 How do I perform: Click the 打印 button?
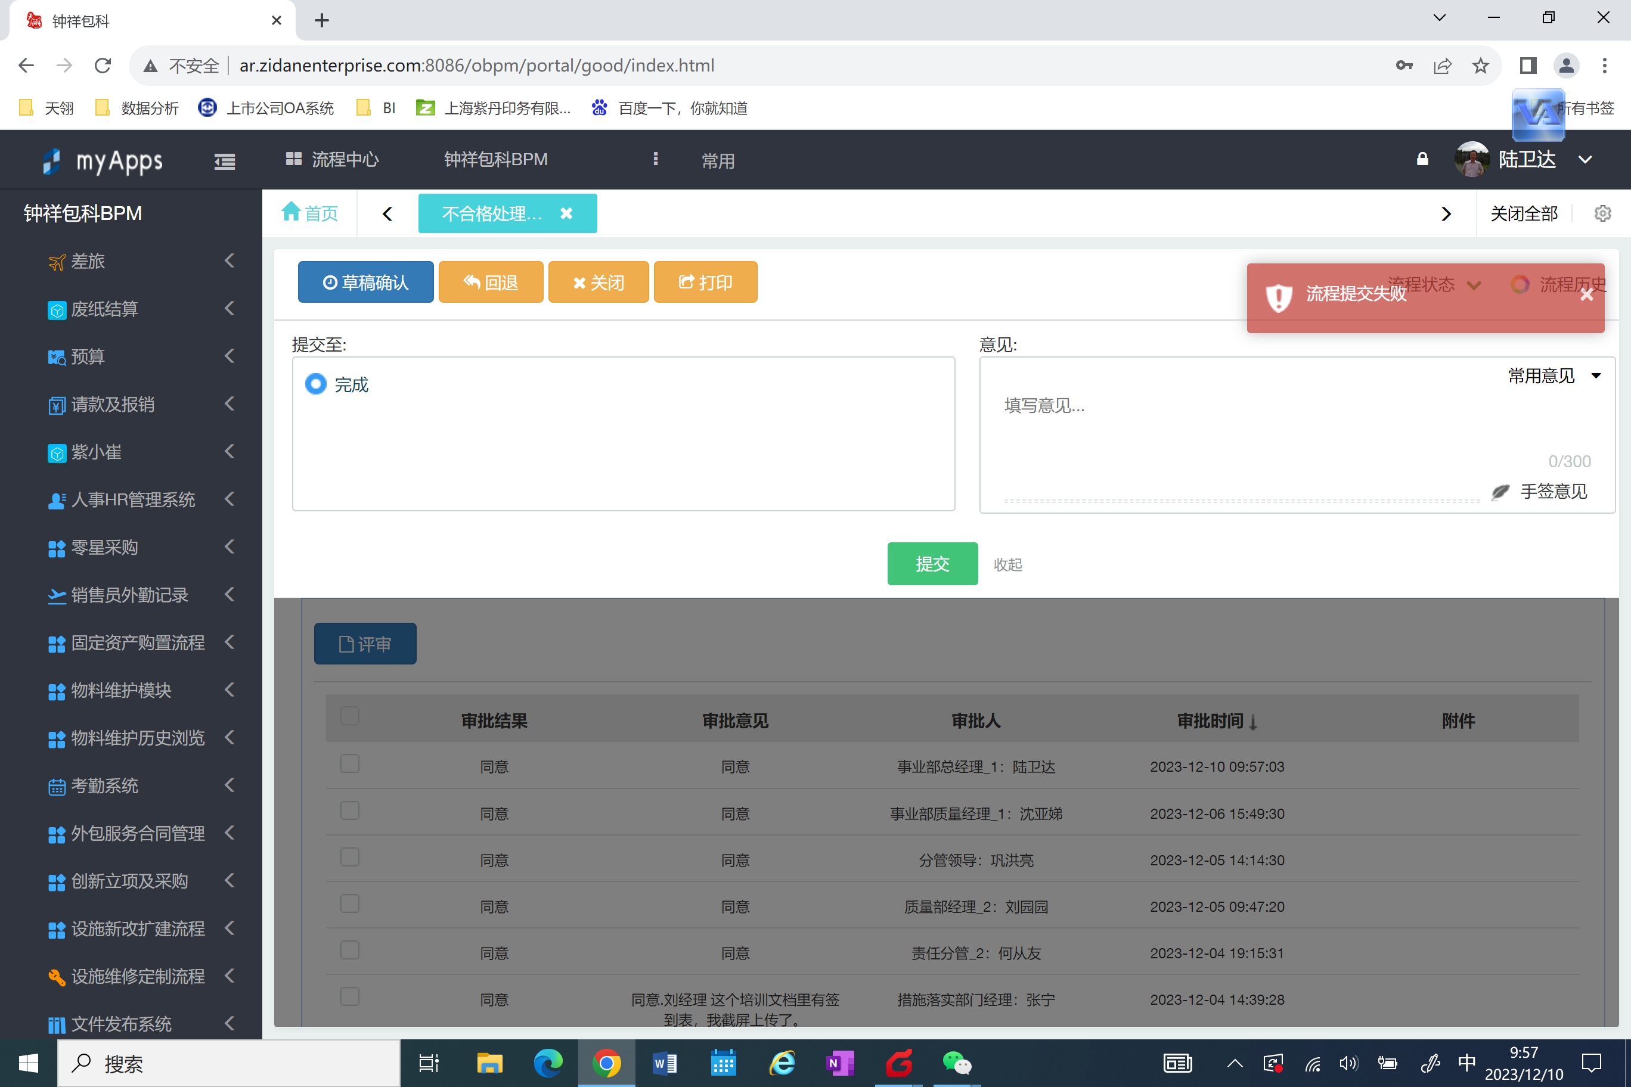tap(705, 282)
